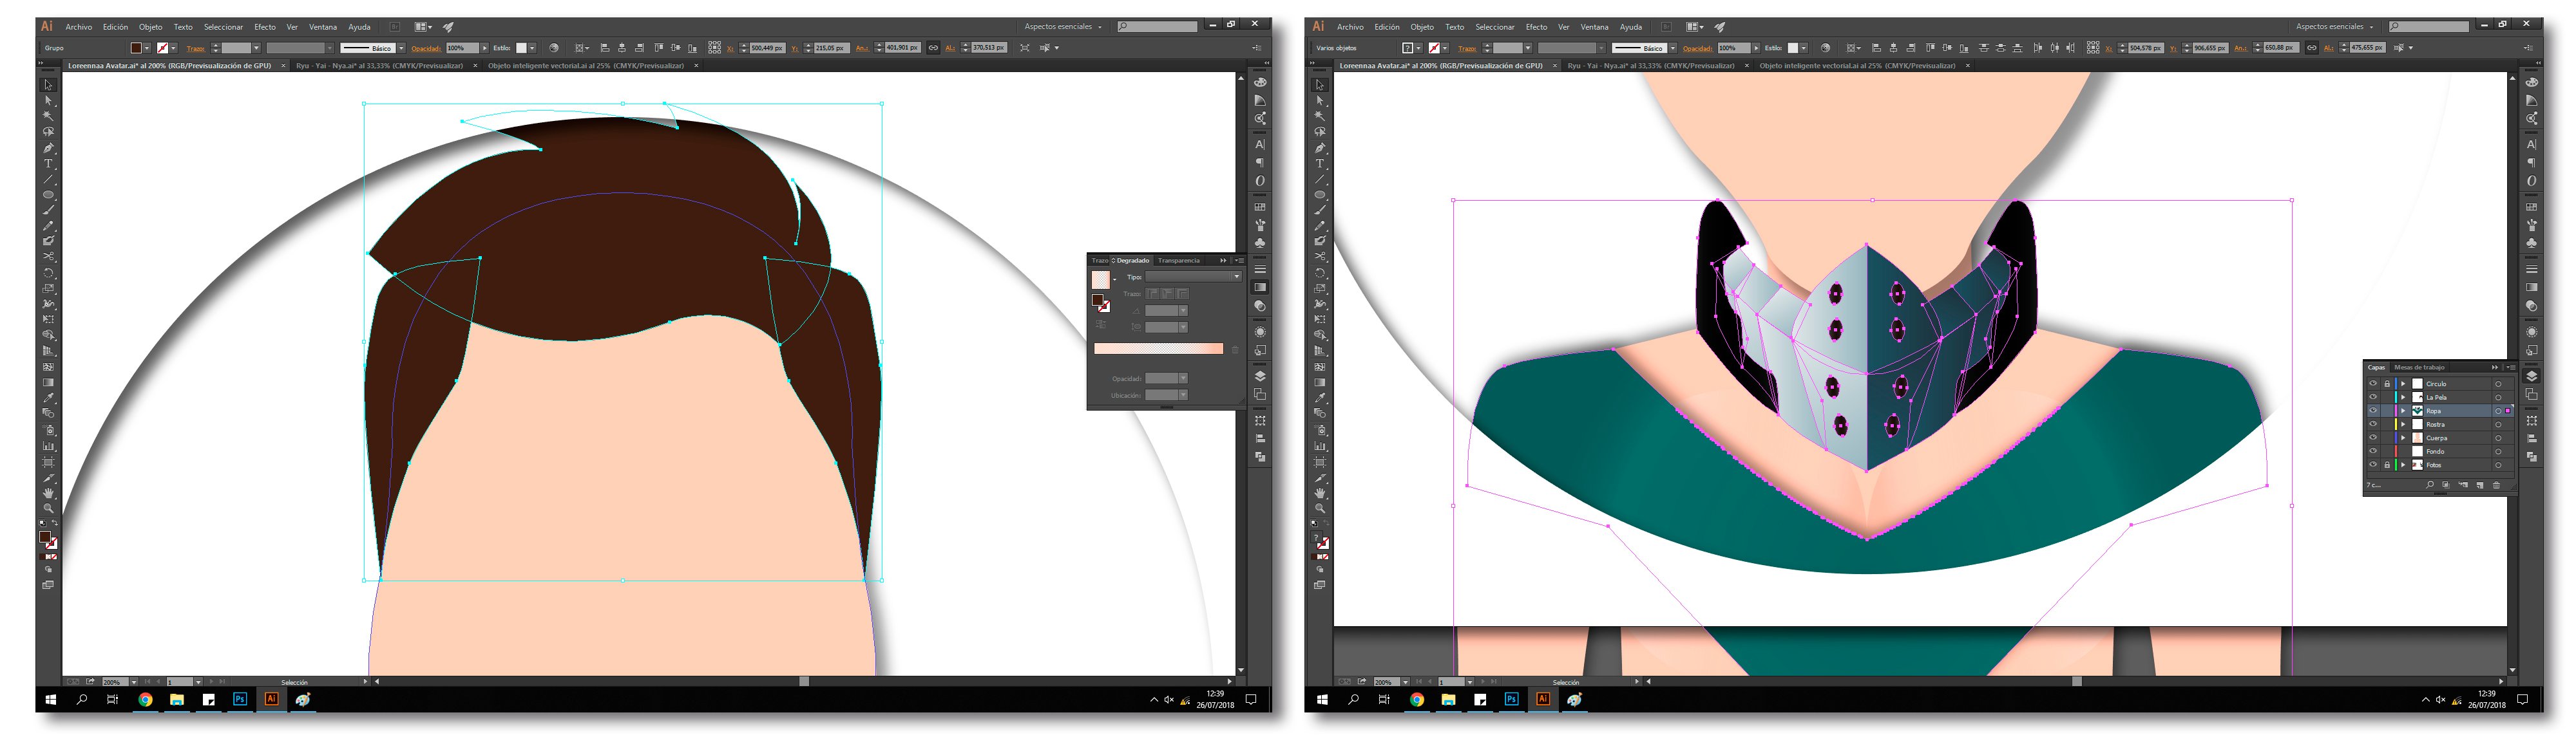Open the Objeto menu in right window
The width and height of the screenshot is (2576, 753).
click(1422, 27)
